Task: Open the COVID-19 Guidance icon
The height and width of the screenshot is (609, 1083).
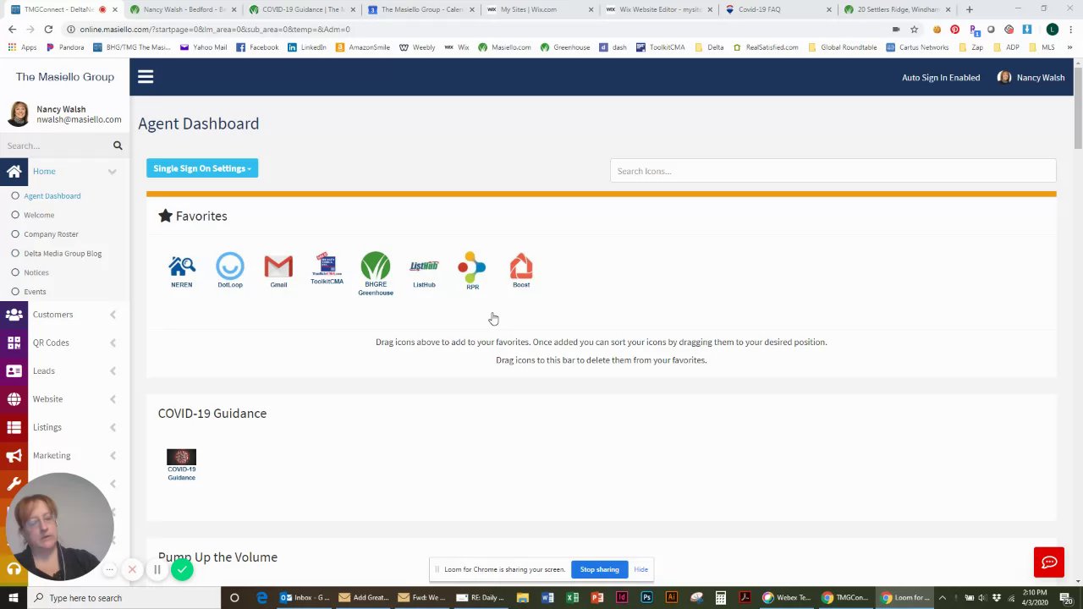Action: tap(181, 465)
